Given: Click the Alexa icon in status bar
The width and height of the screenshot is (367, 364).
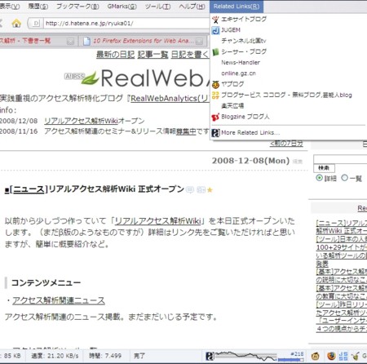Looking at the screenshot, I should [x=210, y=356].
